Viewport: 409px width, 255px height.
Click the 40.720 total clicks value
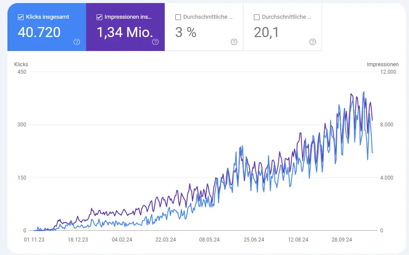[39, 32]
